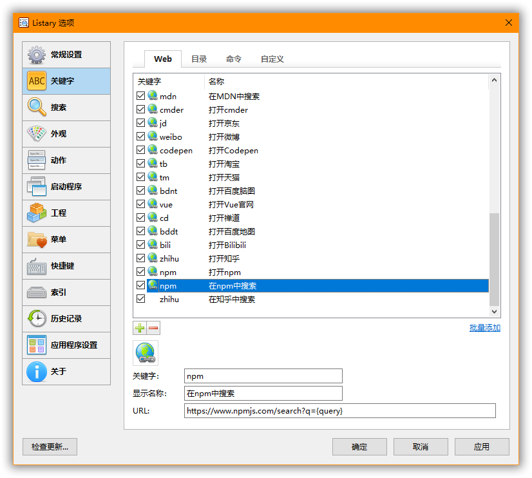
Task: Focus the URL input field
Action: click(340, 411)
